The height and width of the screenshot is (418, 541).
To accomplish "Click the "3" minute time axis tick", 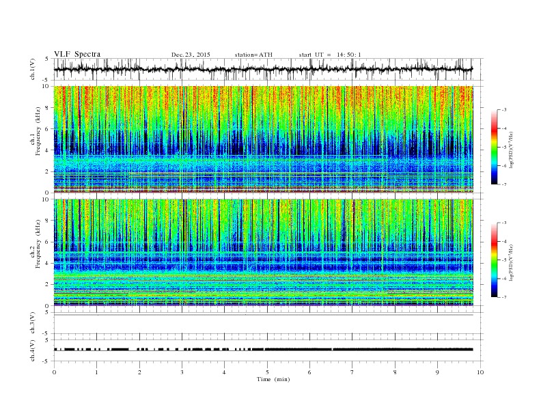I will click(182, 372).
